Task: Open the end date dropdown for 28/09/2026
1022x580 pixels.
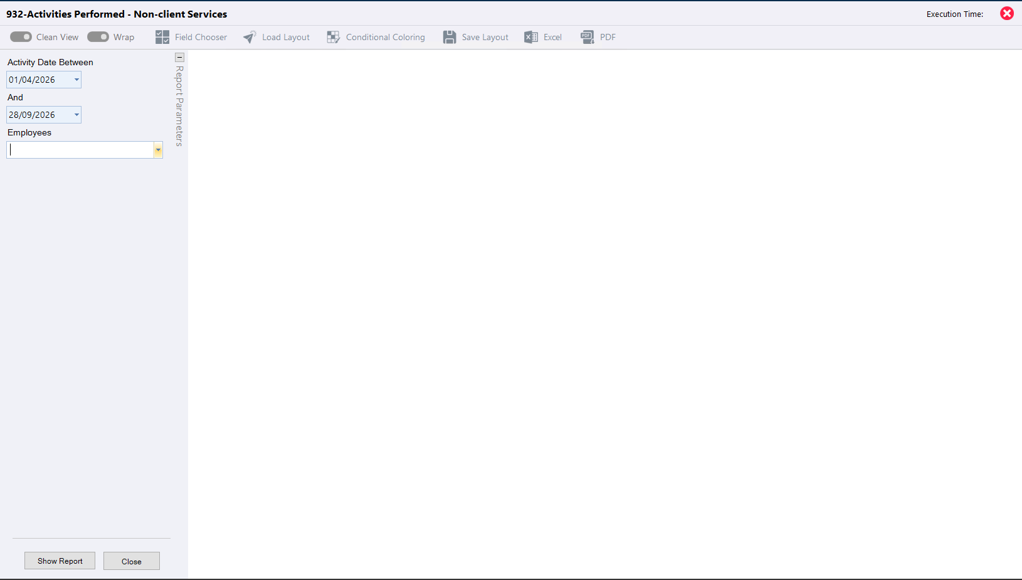Action: (x=76, y=115)
